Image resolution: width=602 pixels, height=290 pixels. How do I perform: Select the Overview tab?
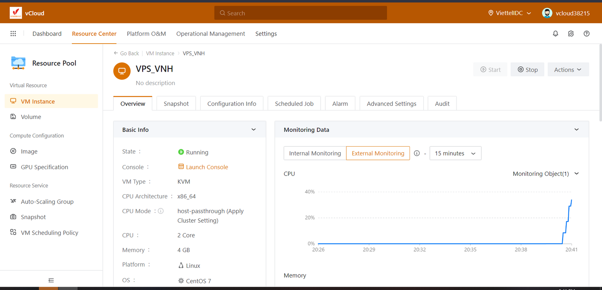pyautogui.click(x=133, y=103)
